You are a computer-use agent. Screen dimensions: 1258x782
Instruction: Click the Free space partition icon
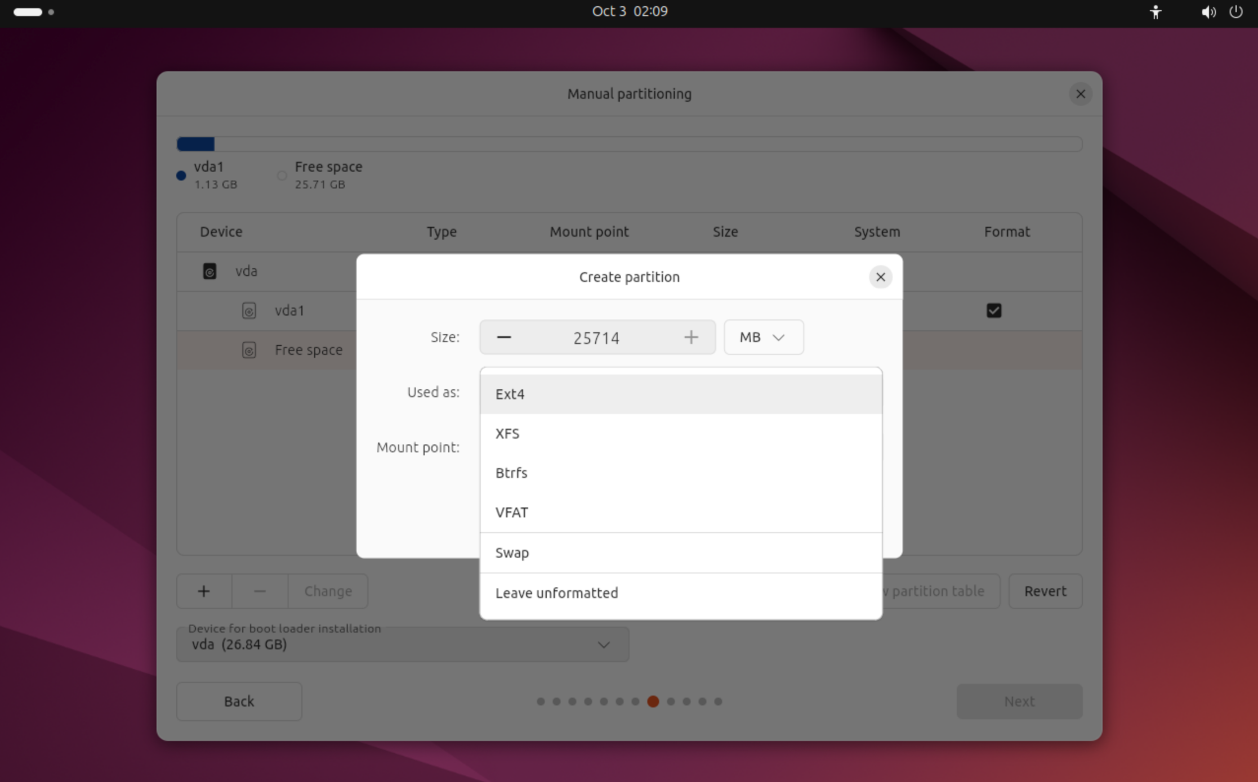[249, 350]
